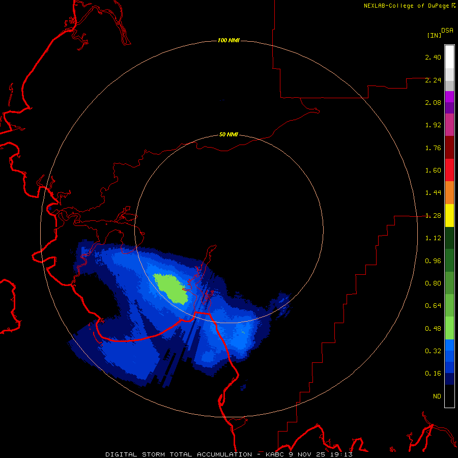The width and height of the screenshot is (458, 458).
Task: Click the bright red swatch beside 1.60
Action: click(449, 170)
